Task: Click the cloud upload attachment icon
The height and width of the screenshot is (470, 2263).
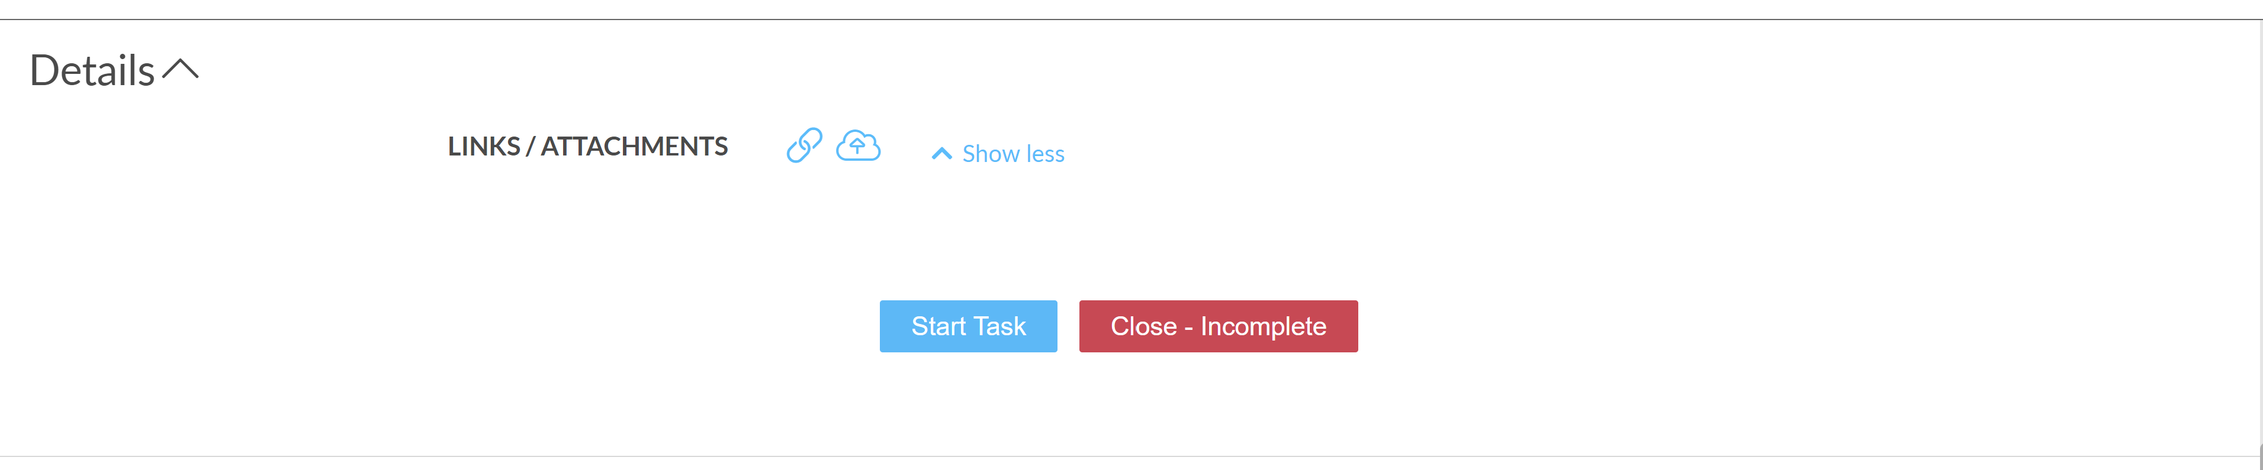Action: 857,145
